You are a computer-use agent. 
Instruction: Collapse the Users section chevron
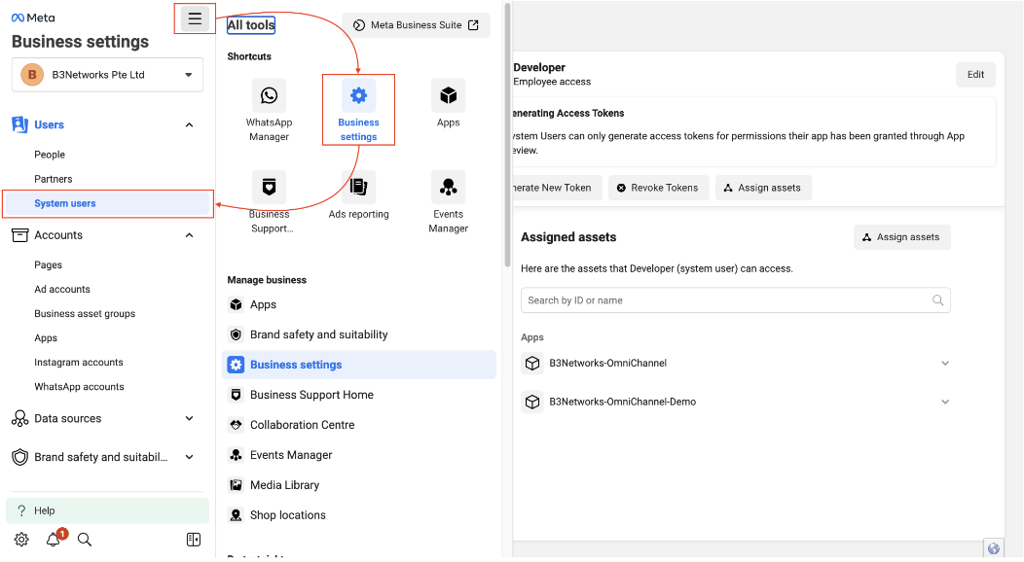tap(190, 124)
